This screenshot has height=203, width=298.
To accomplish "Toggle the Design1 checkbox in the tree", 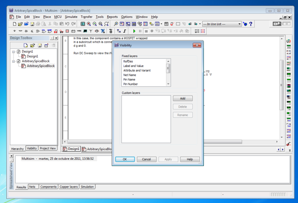I will click(x=19, y=51).
